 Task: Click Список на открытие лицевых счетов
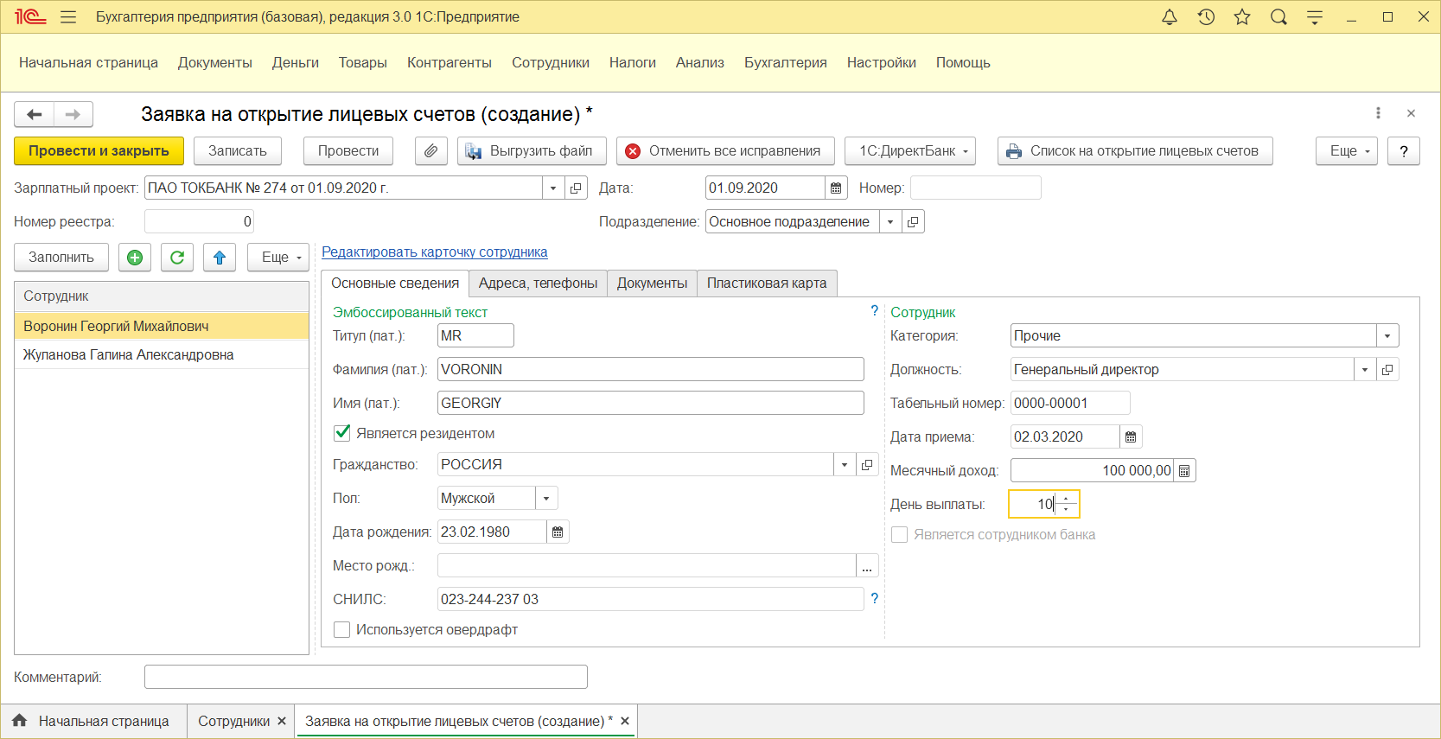coord(1135,151)
